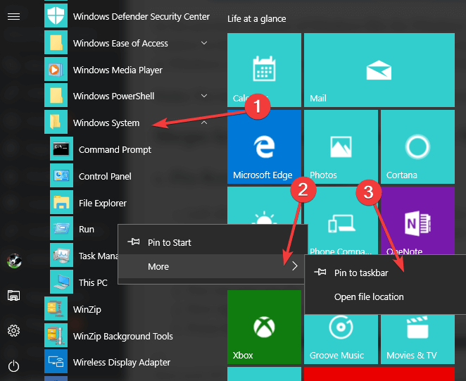
Task: Click the Windows Media Player label
Action: (x=118, y=70)
